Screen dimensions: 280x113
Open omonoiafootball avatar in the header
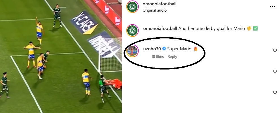(x=133, y=7)
